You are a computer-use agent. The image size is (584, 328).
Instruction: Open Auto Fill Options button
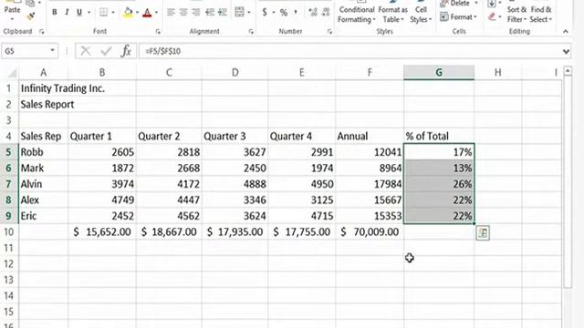tap(483, 233)
